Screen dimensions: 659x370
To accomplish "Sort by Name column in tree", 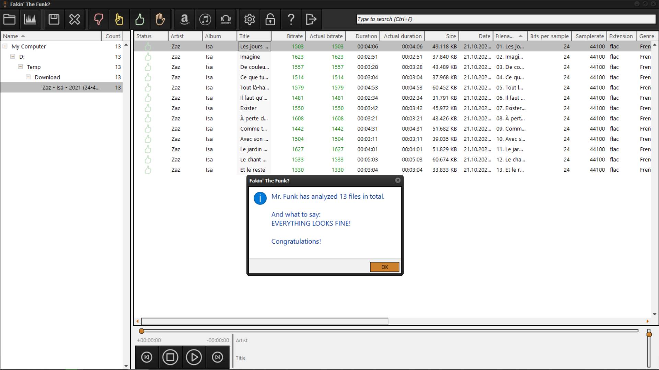I will click(51, 36).
